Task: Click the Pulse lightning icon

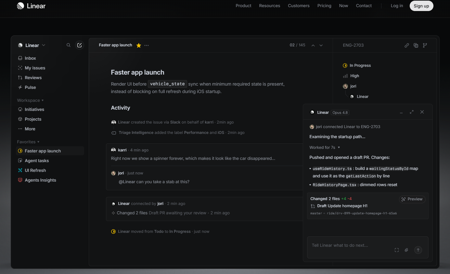Action: click(20, 87)
